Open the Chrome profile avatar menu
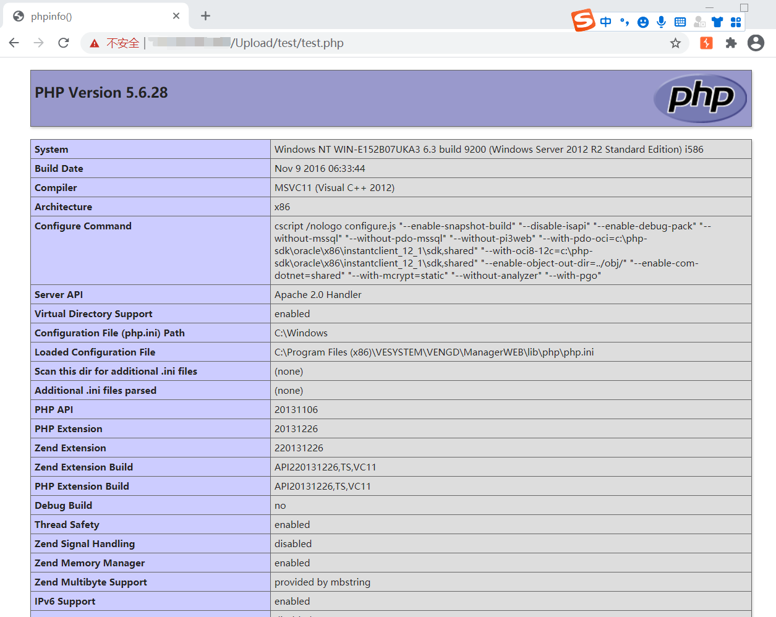The image size is (776, 617). (x=756, y=43)
